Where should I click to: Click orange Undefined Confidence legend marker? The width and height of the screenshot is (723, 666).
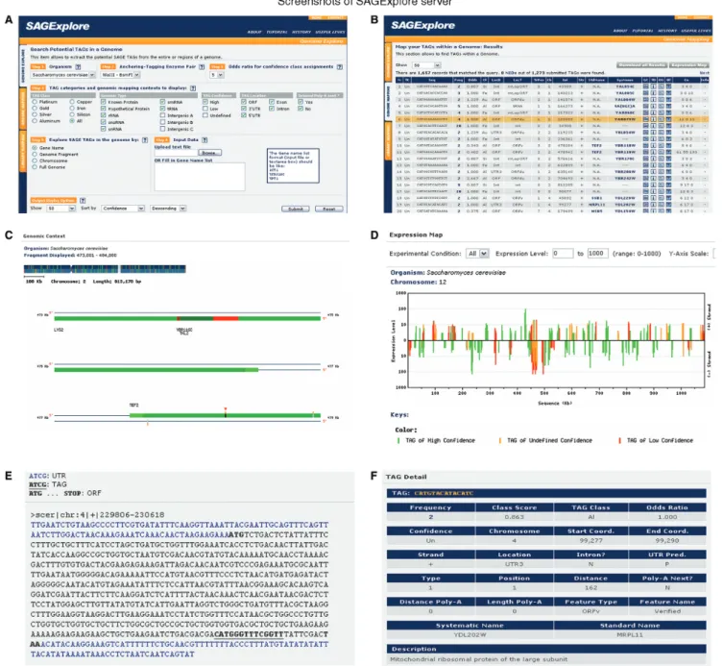coord(500,441)
